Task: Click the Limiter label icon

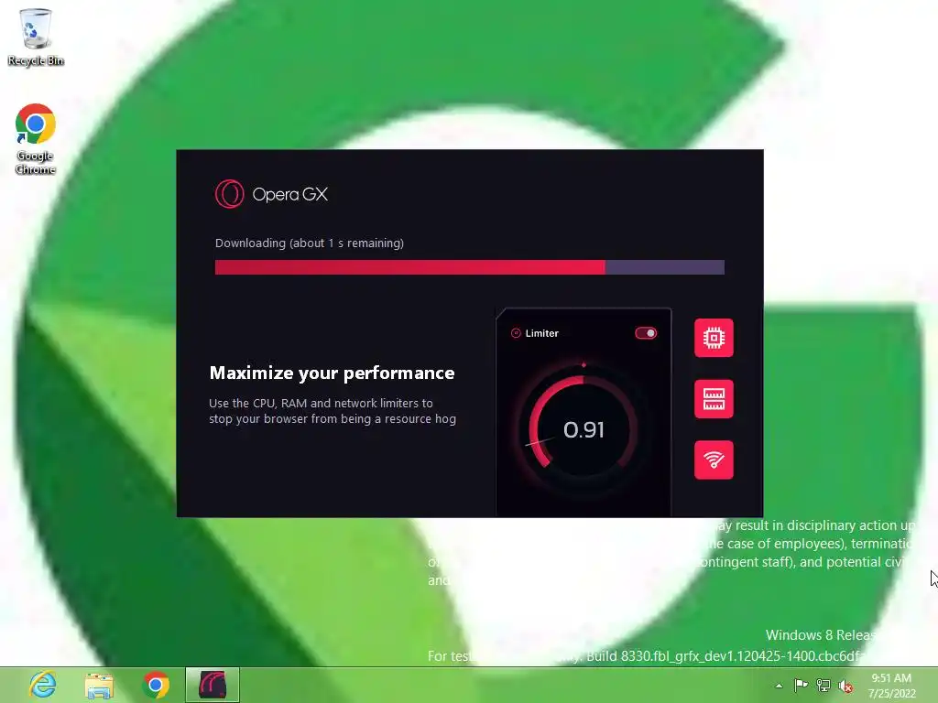Action: (x=516, y=333)
